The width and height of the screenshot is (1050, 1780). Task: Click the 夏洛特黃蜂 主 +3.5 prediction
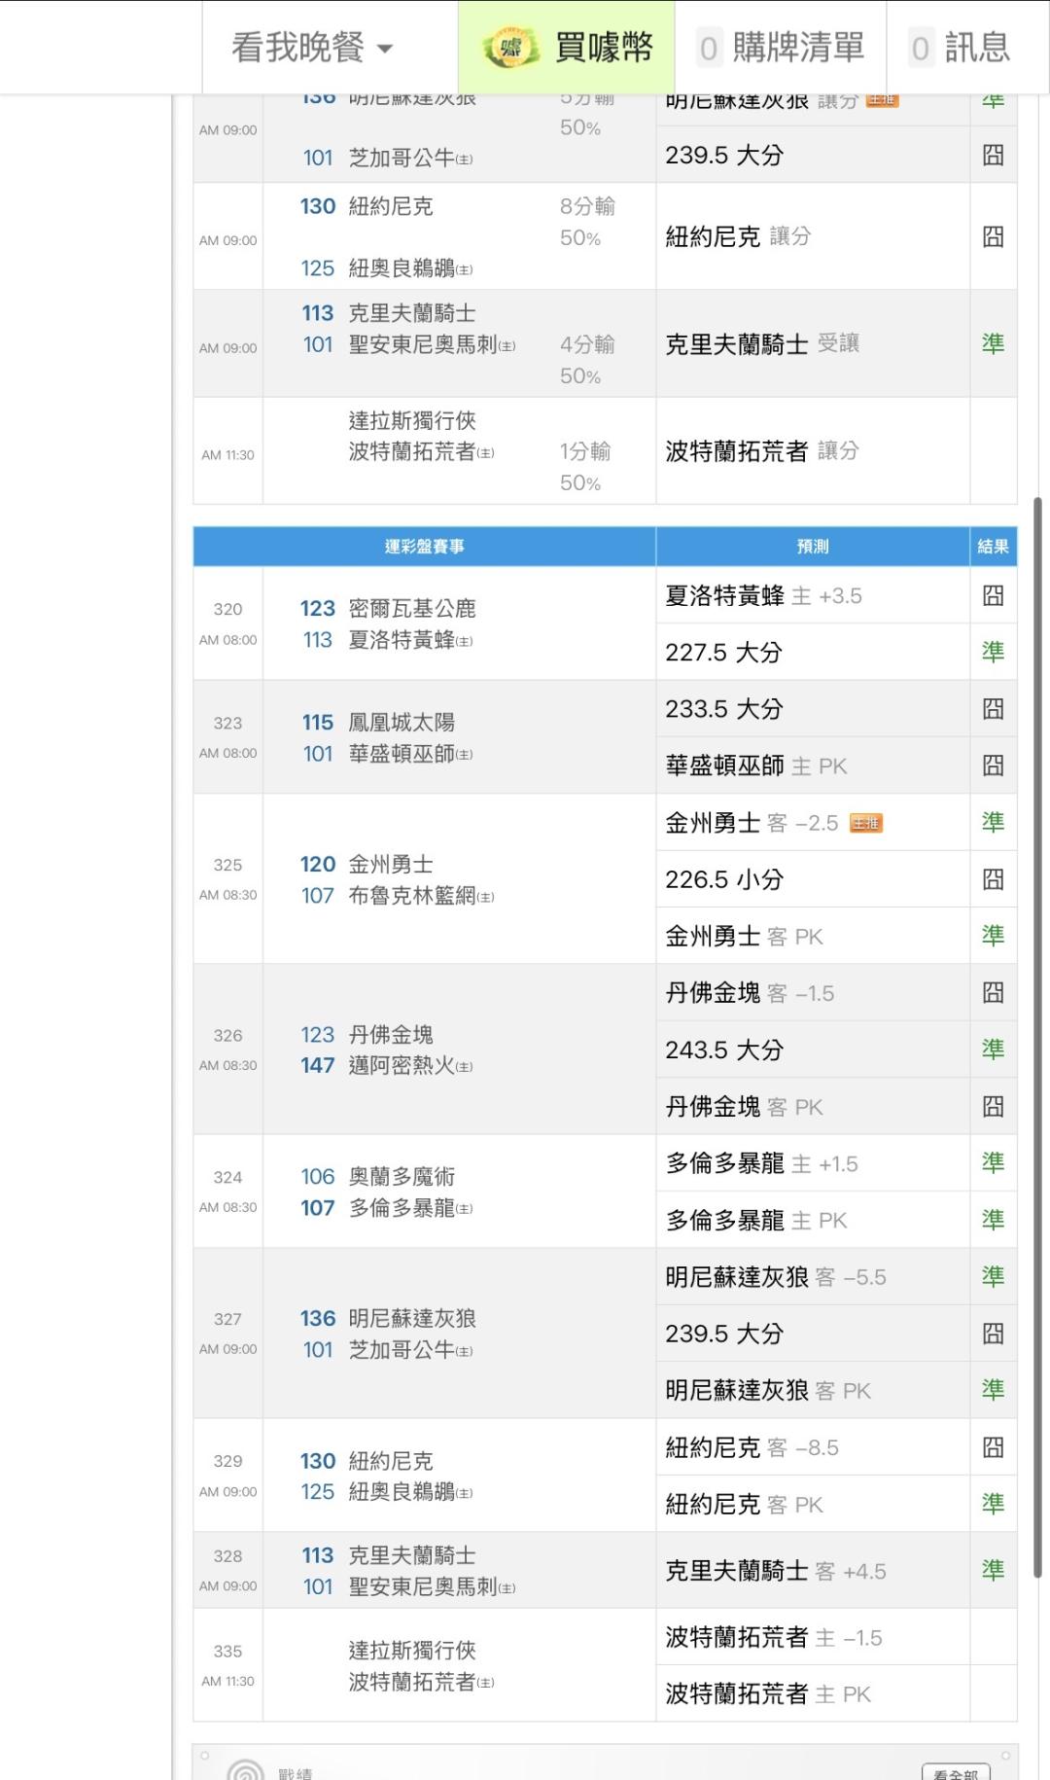pyautogui.click(x=763, y=595)
